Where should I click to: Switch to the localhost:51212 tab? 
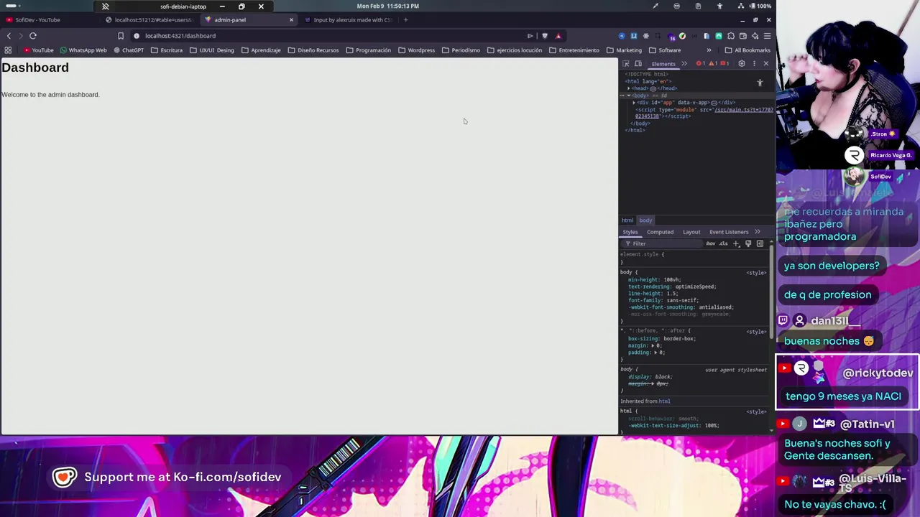(149, 20)
